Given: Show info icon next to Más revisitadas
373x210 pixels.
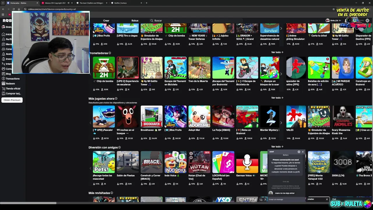Looking at the screenshot, I should pyautogui.click(x=112, y=193).
